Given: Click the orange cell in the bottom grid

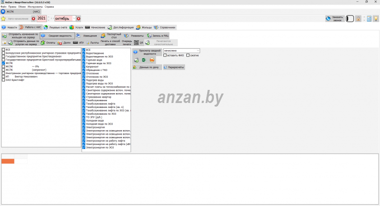Looking at the screenshot, I should pyautogui.click(x=8, y=161).
